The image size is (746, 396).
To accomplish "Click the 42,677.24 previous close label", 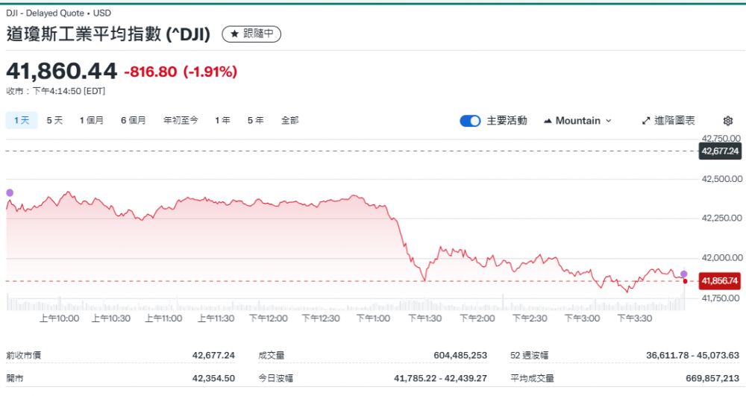I will [x=719, y=151].
